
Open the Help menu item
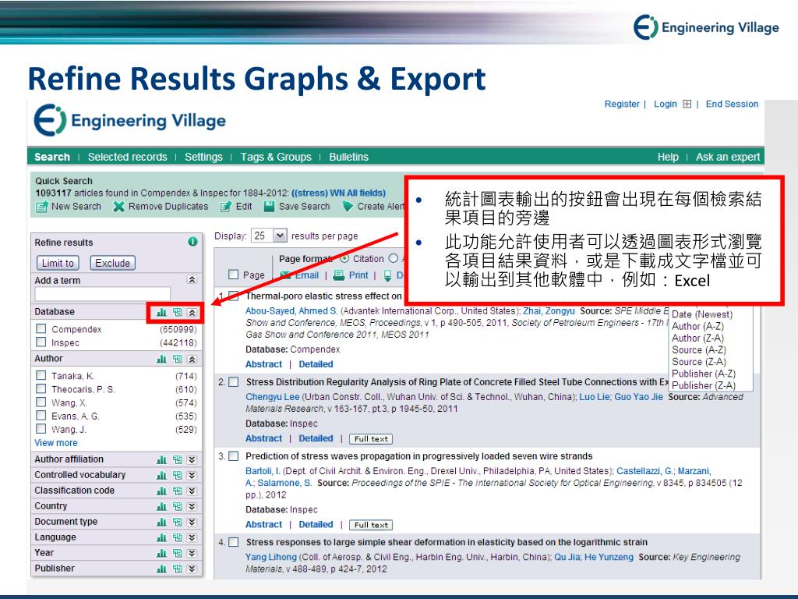(x=668, y=157)
